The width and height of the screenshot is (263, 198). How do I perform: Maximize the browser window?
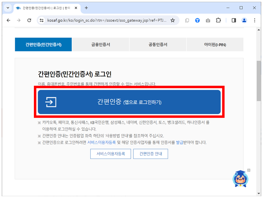click(x=241, y=8)
